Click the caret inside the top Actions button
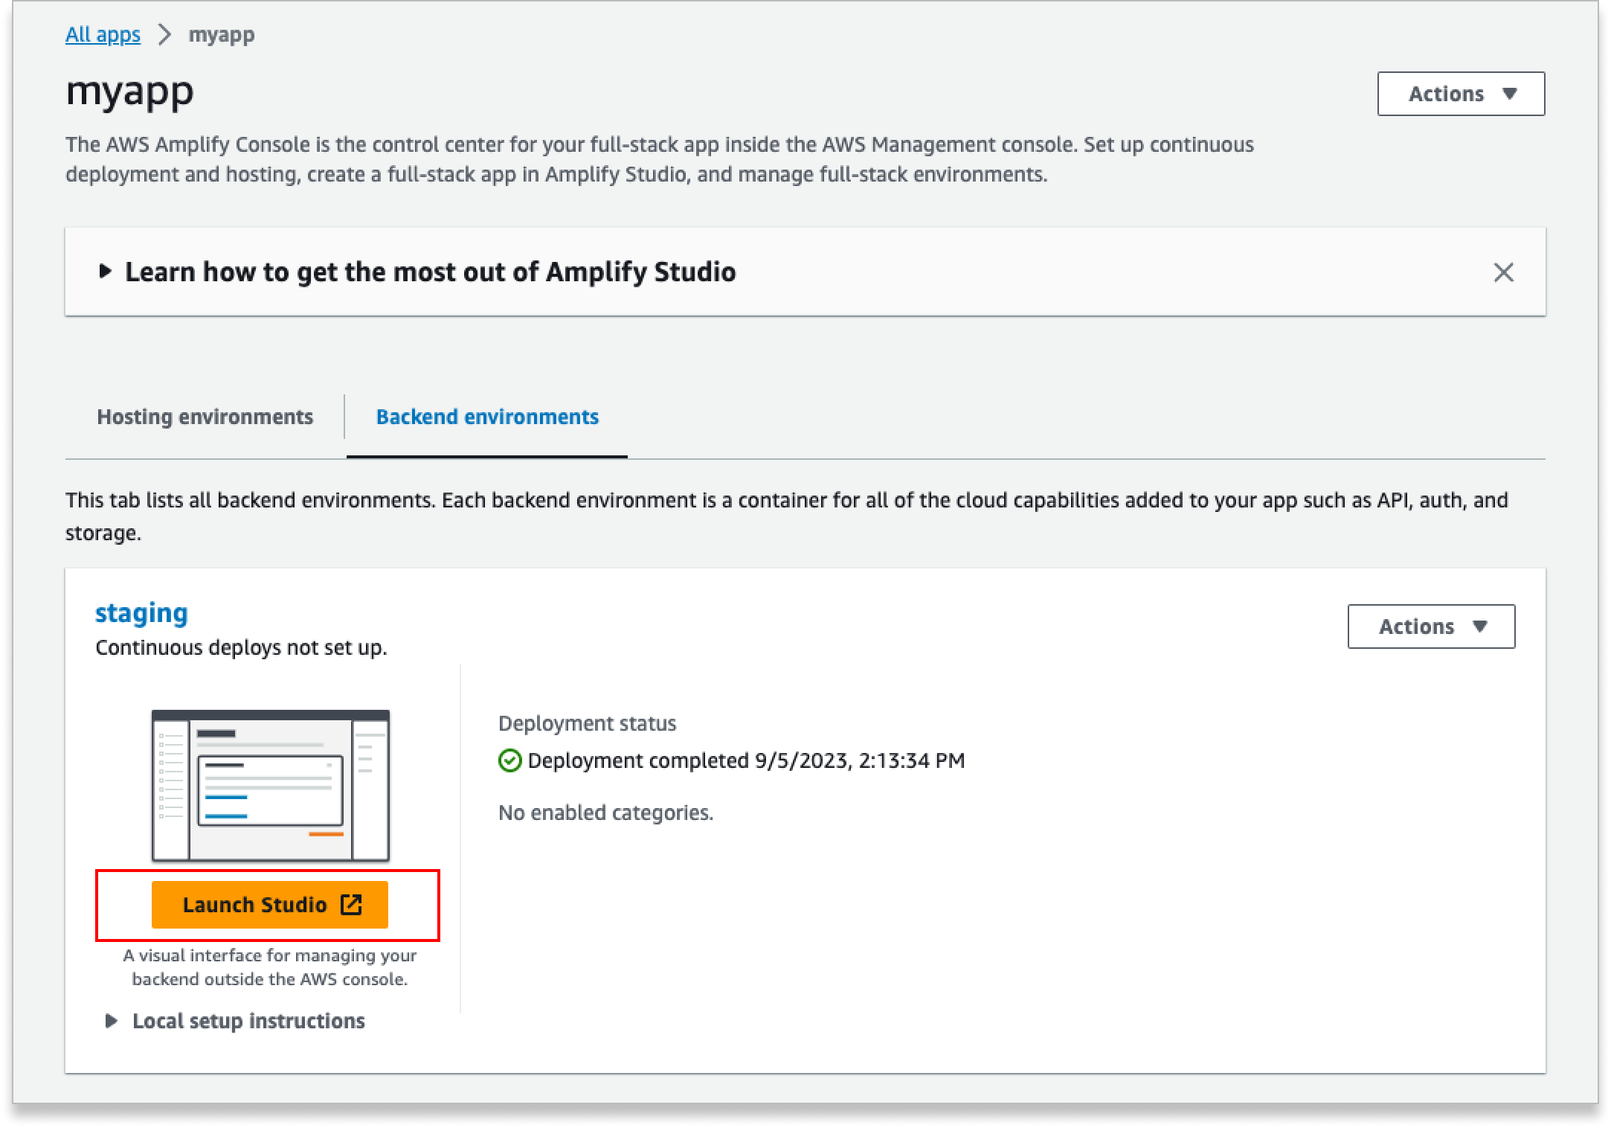Viewport: 1611px width, 1128px height. (x=1509, y=94)
